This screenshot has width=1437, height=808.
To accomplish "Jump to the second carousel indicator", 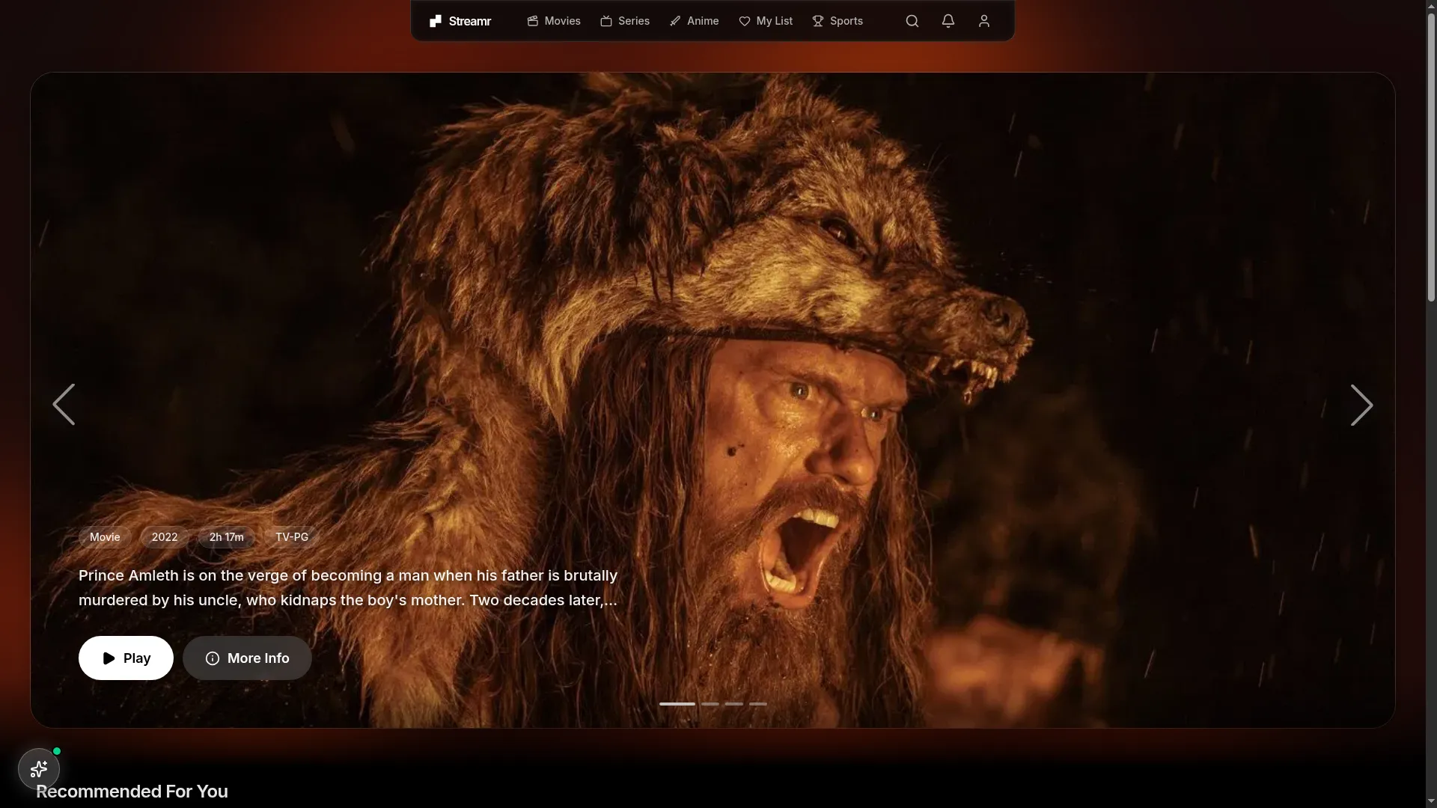I will tap(710, 704).
